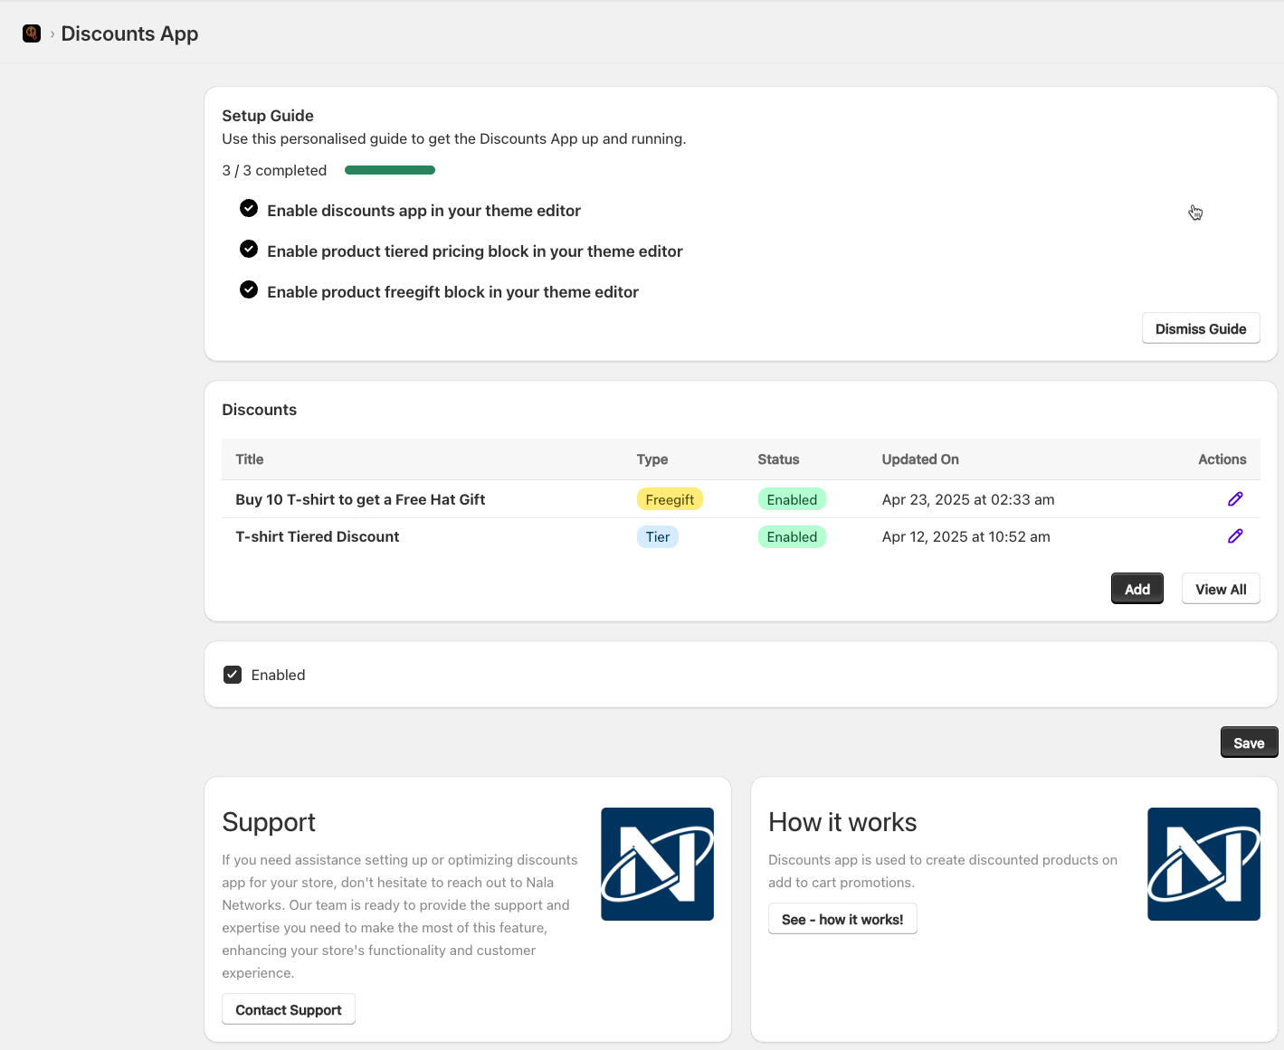Click the How it works heading
The height and width of the screenshot is (1050, 1284).
pyautogui.click(x=842, y=822)
